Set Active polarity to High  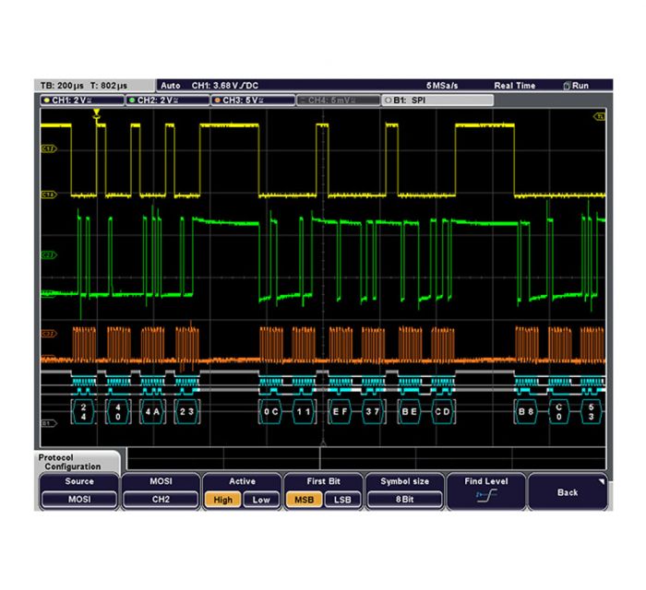[221, 500]
